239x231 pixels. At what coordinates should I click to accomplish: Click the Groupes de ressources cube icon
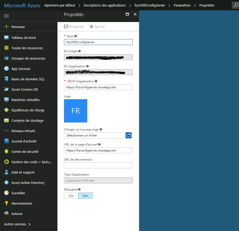[6, 58]
